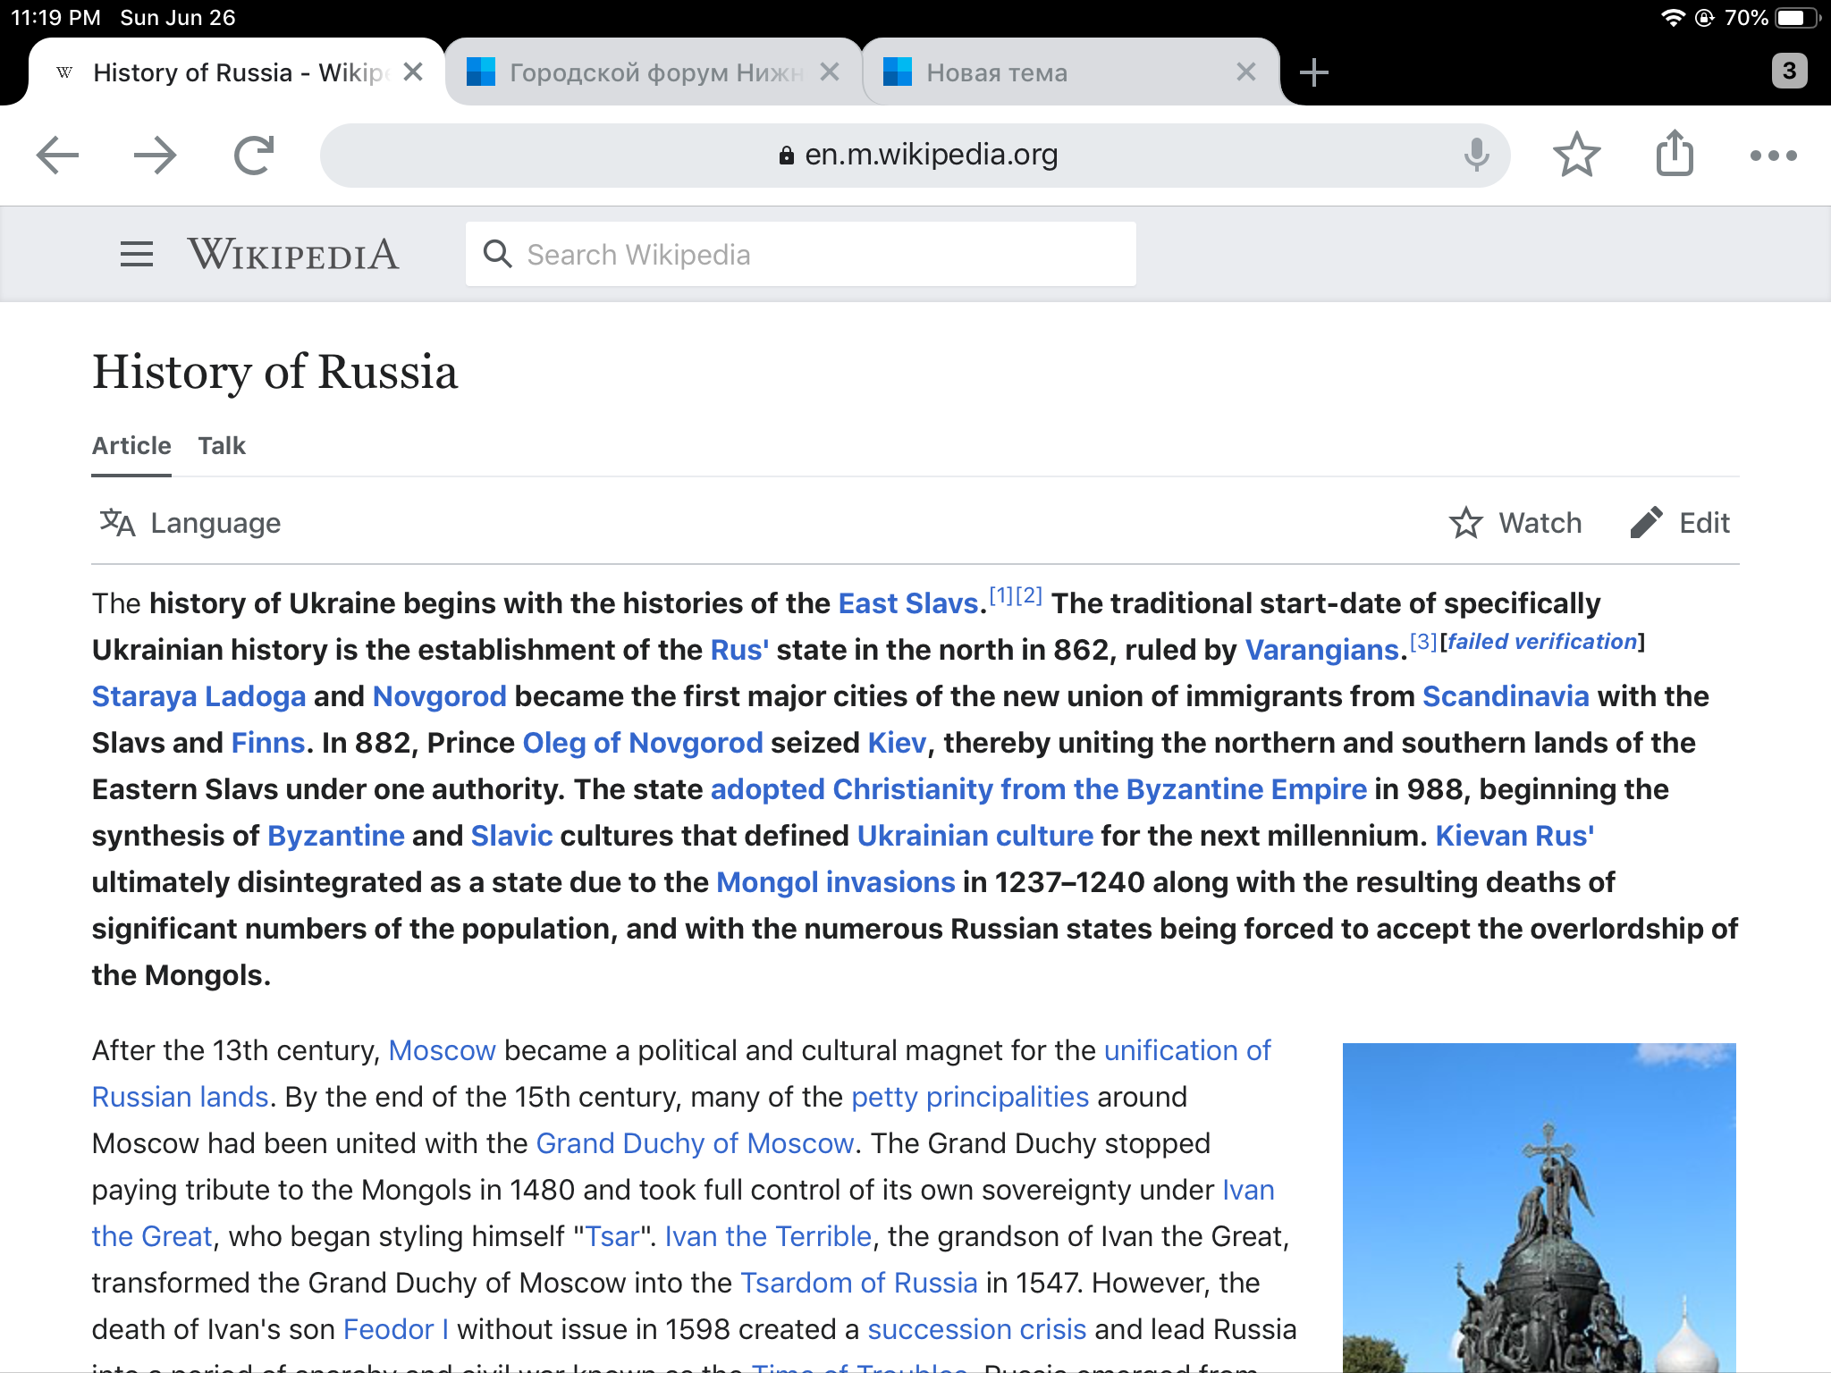Follow the Slavic link
Viewport: 1831px width, 1373px height.
click(511, 836)
